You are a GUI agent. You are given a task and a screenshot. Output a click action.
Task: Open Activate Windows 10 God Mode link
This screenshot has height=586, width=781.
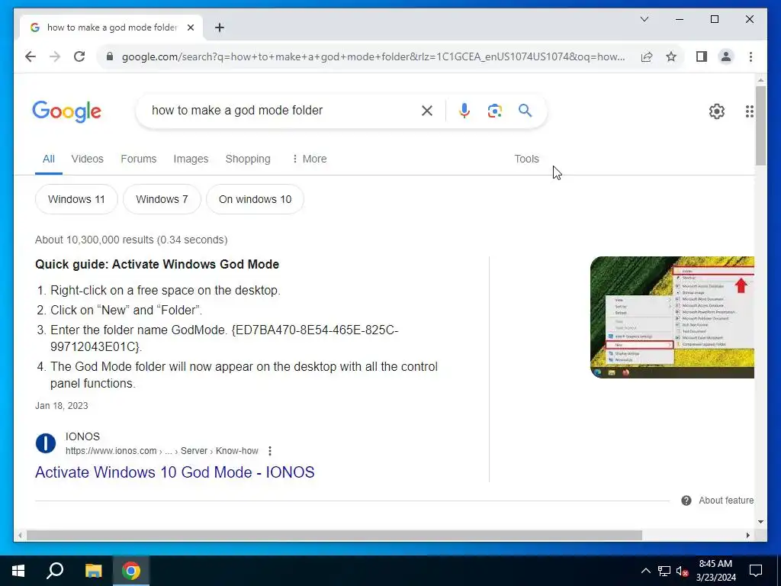pyautogui.click(x=175, y=472)
